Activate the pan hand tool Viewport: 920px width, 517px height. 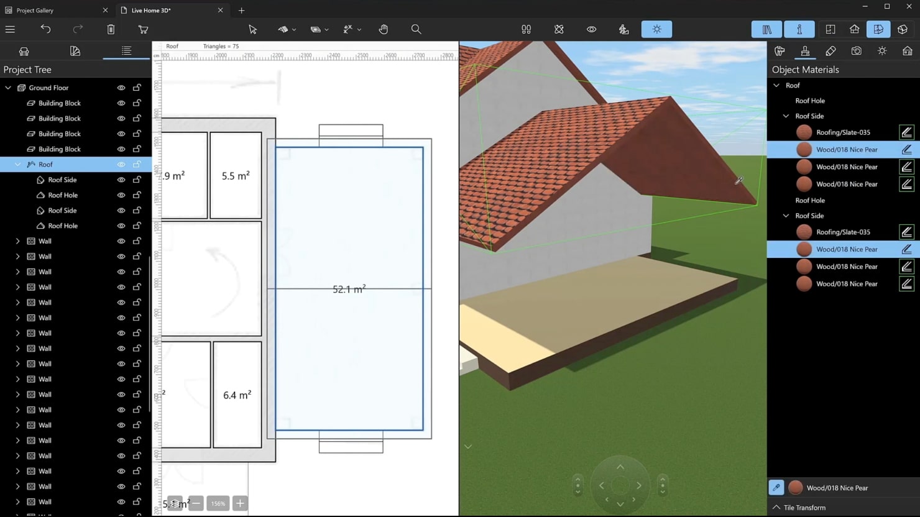(384, 29)
